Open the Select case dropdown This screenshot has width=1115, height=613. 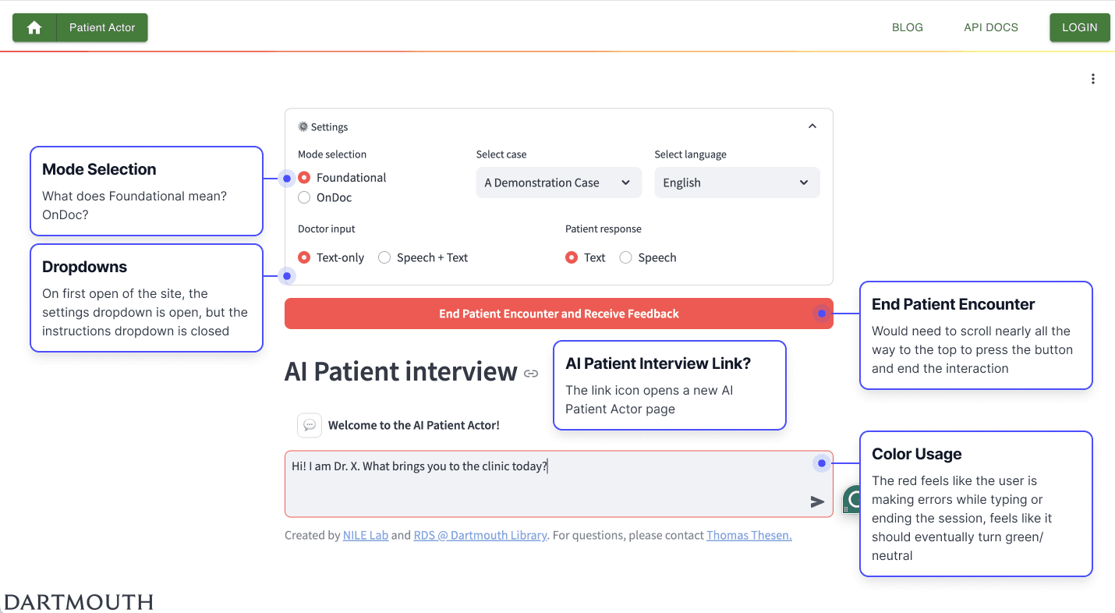click(x=559, y=182)
